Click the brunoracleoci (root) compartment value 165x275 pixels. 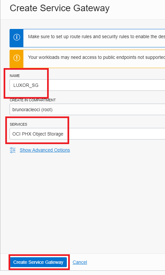tap(32, 110)
